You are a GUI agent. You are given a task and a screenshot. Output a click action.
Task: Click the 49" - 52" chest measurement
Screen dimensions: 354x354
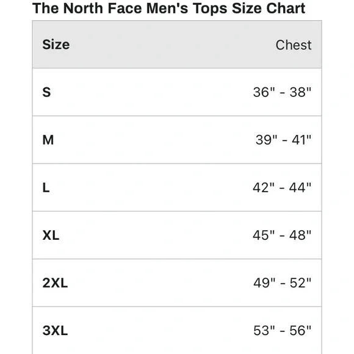coord(283,283)
